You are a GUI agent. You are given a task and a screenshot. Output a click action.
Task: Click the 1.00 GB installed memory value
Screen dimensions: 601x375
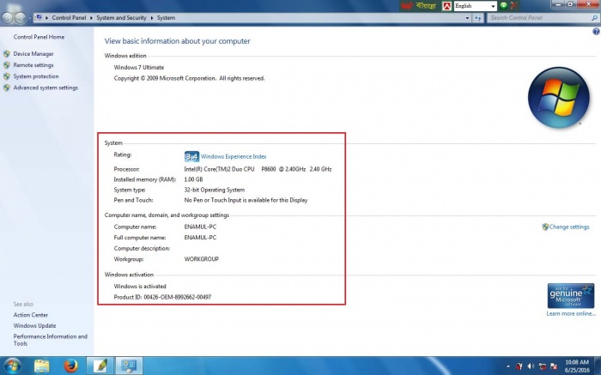pos(193,179)
